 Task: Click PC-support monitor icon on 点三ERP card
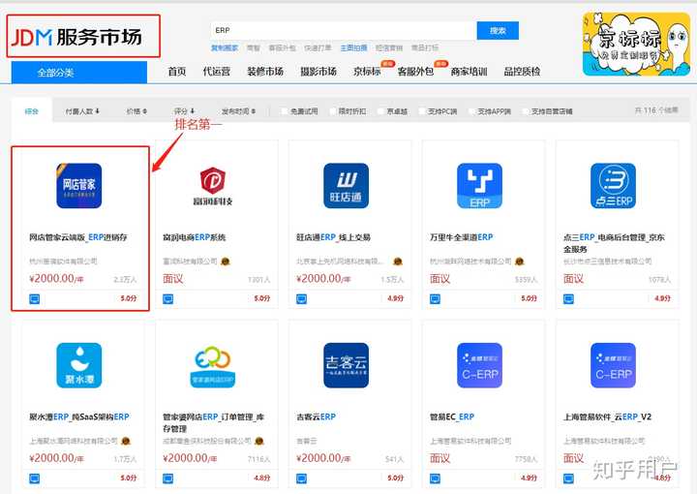click(568, 299)
